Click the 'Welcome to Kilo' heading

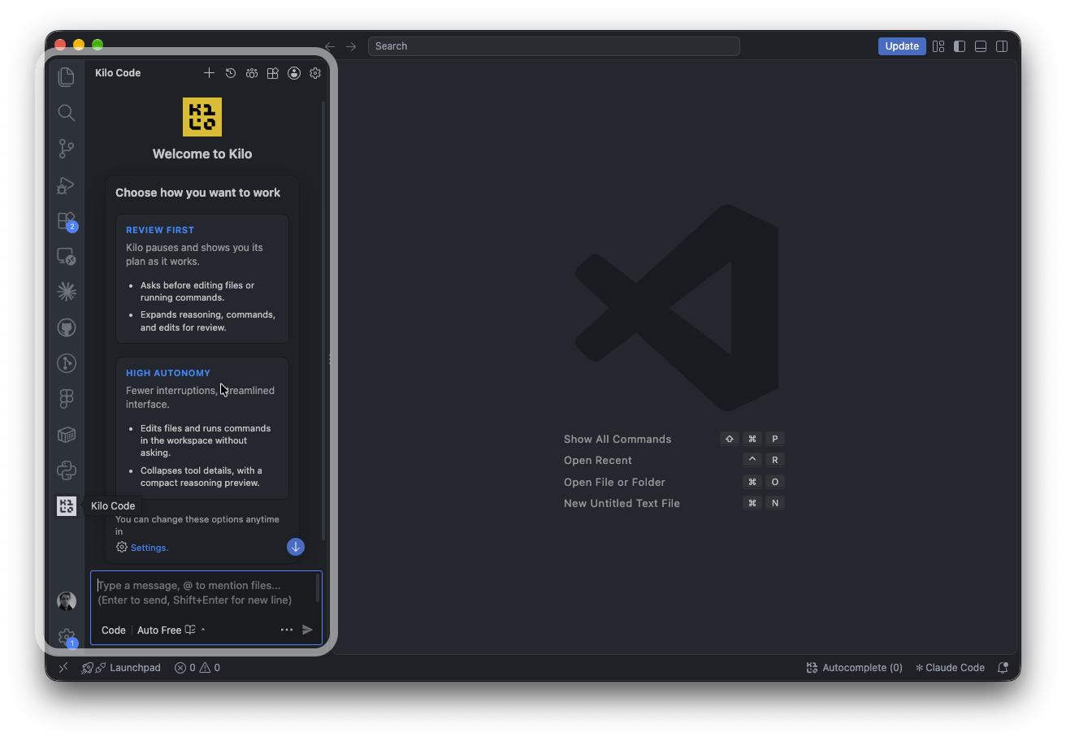click(202, 154)
